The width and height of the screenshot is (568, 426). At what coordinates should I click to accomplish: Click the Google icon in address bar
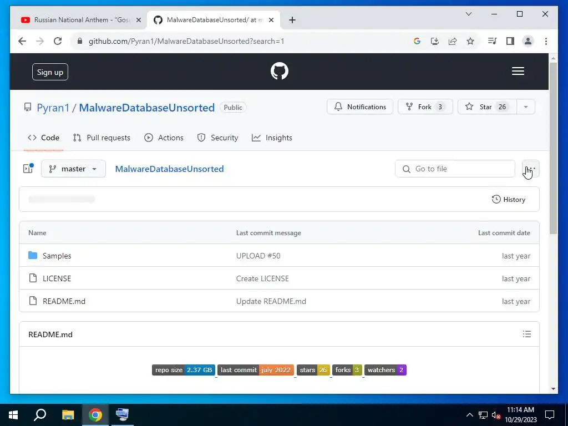pyautogui.click(x=417, y=41)
